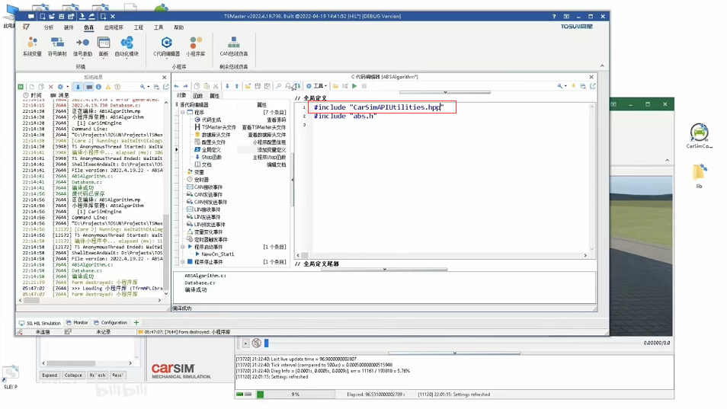Image resolution: width=727 pixels, height=409 pixels.
Task: Close the 系统消息 system messages panel
Action: pyautogui.click(x=164, y=78)
